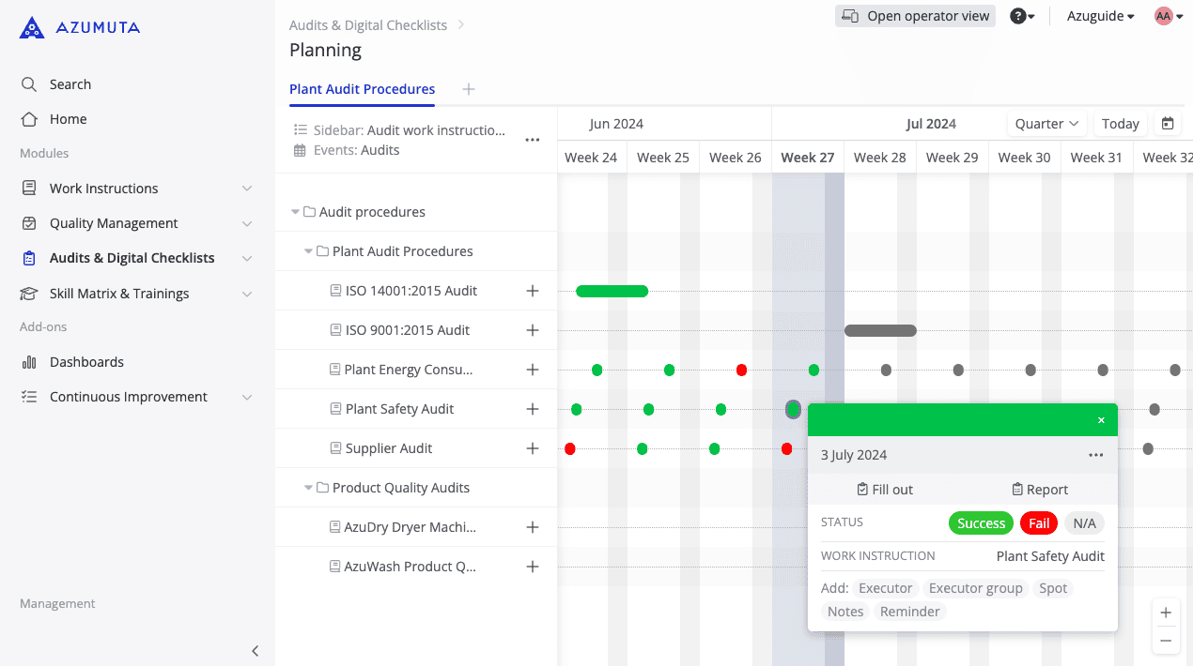Zoom in the timeline with plus button
The height and width of the screenshot is (666, 1193).
point(1166,613)
